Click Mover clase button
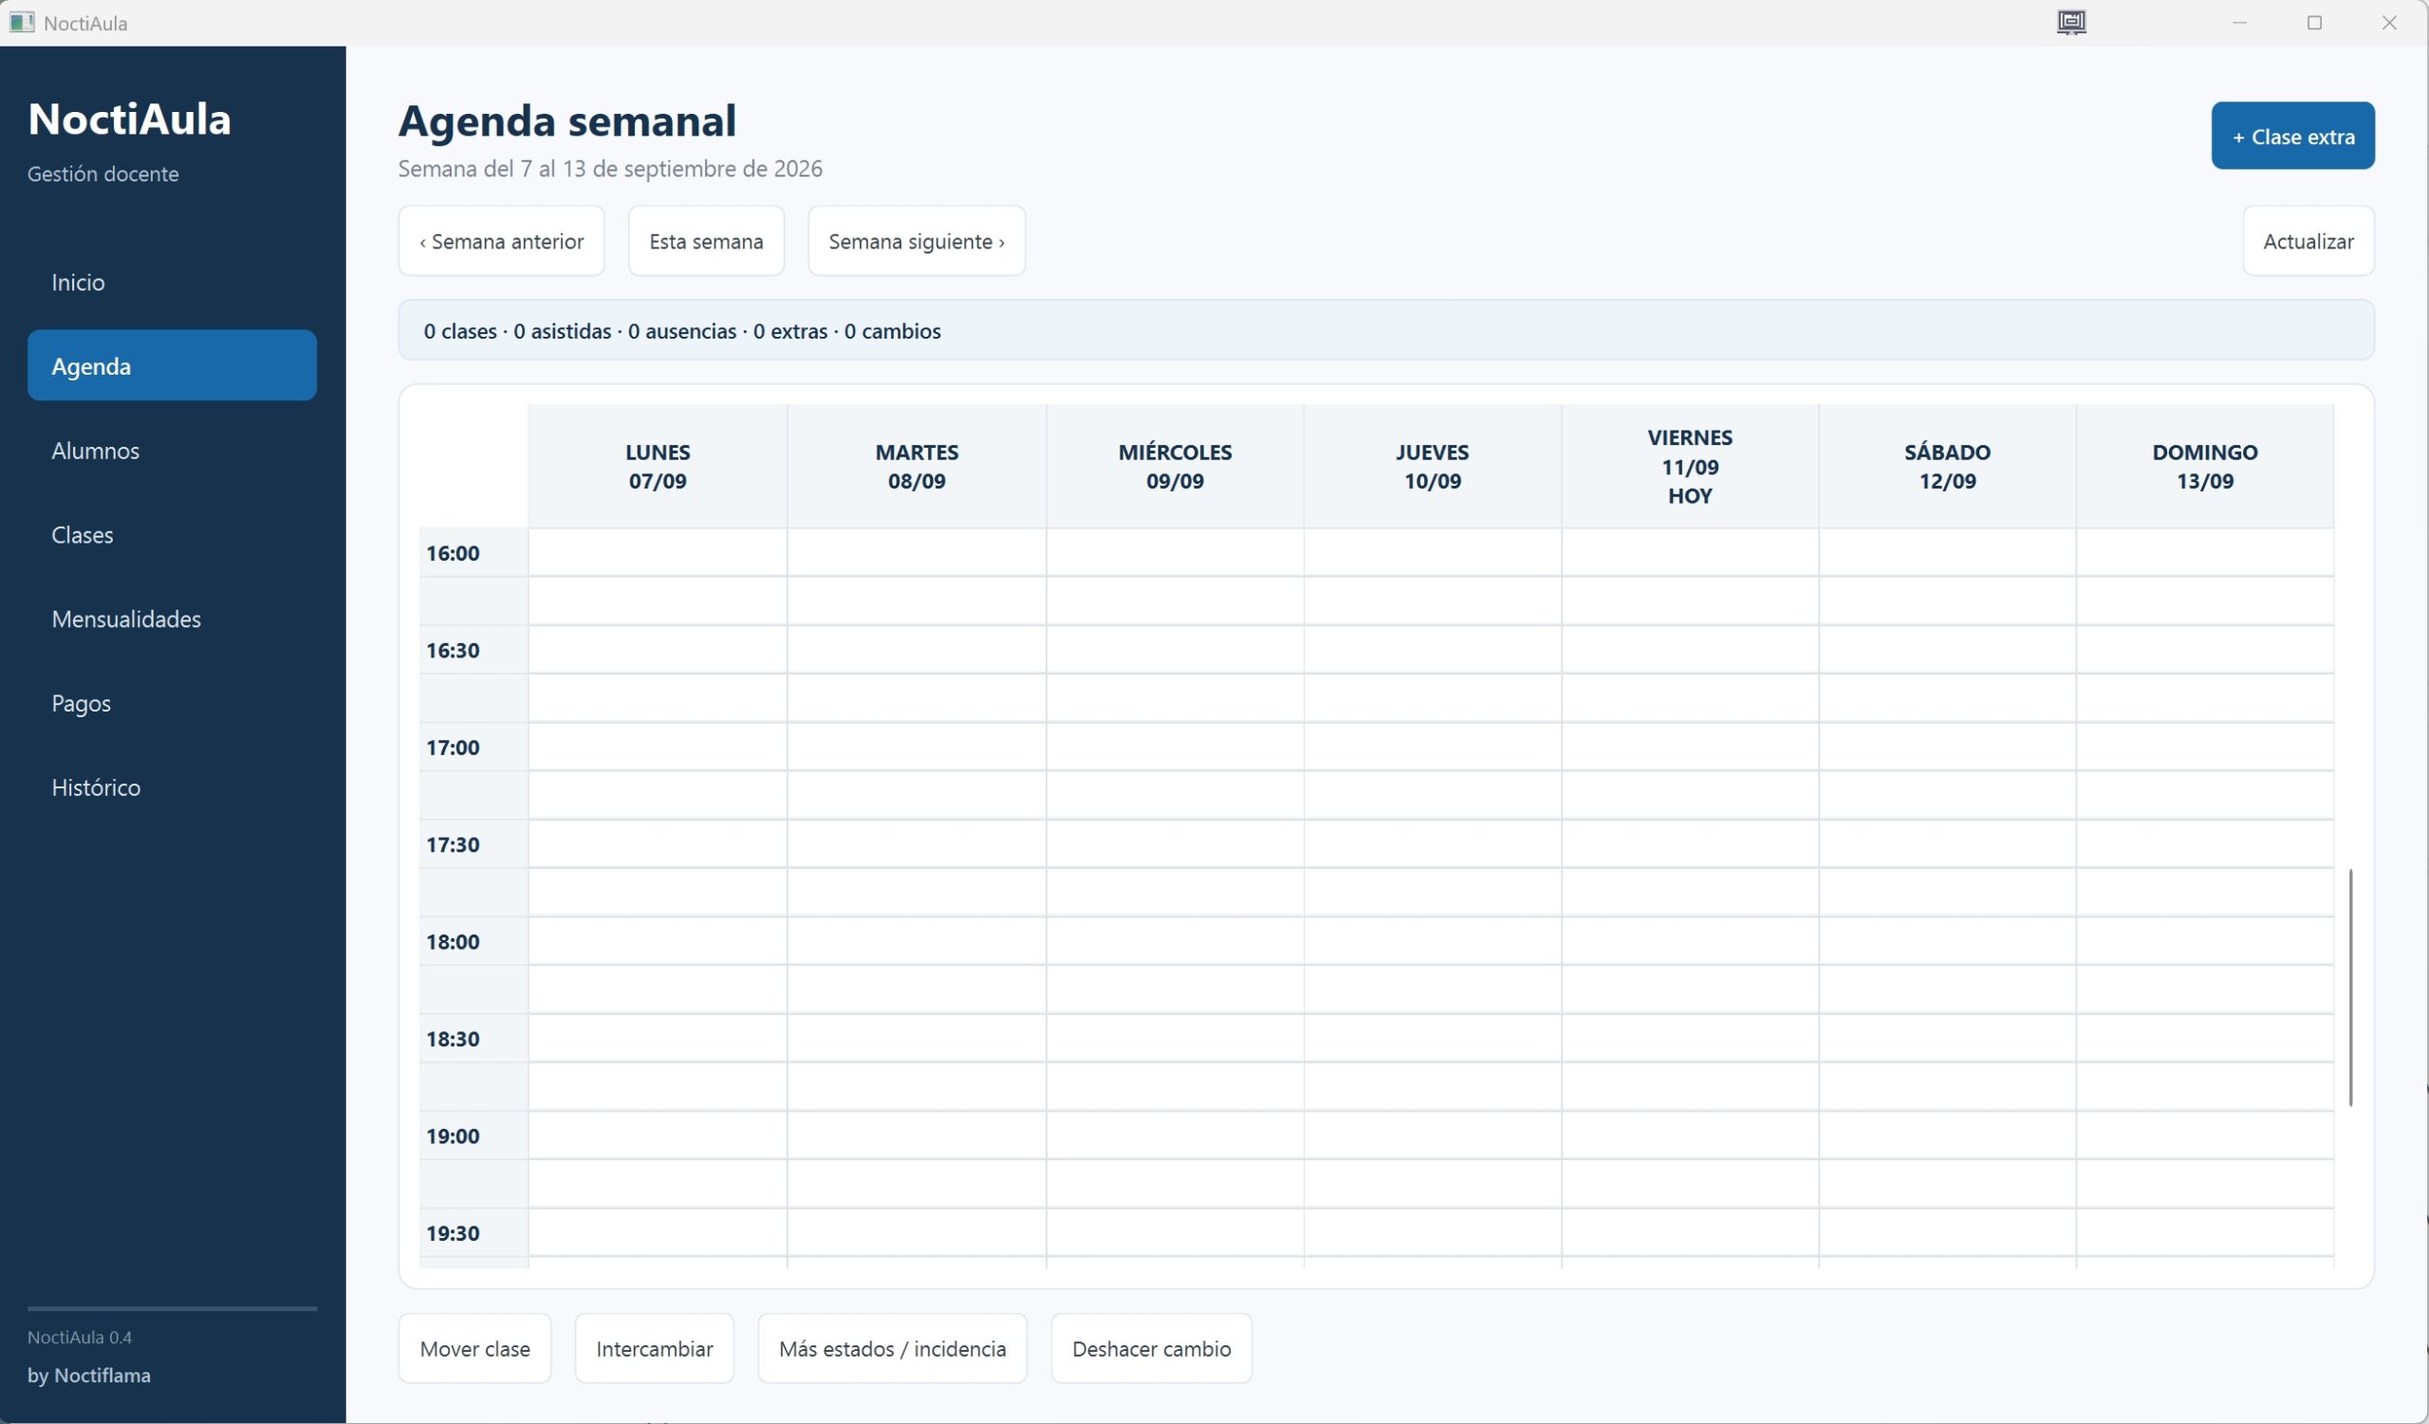 click(x=475, y=1349)
